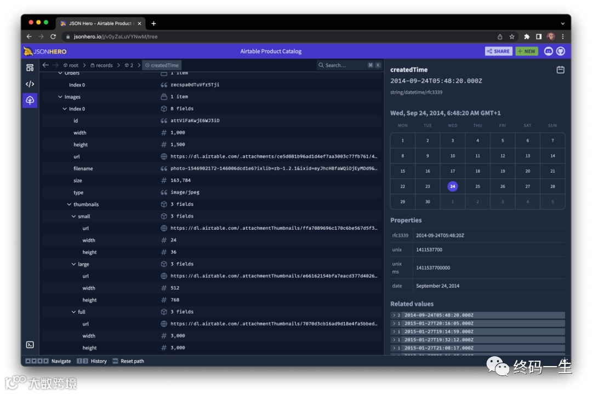Screen dimensions: 592x394
Task: Collapse the large thumbnail node
Action: (73, 264)
